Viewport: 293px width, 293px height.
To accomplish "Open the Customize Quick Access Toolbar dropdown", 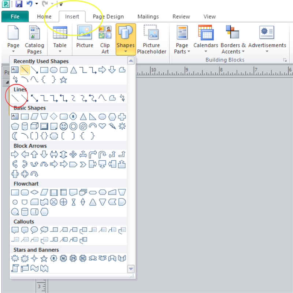I will [x=61, y=4].
